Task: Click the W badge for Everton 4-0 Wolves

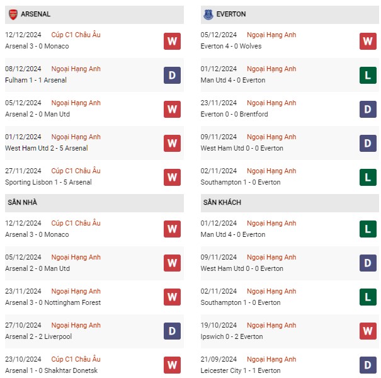Action: (368, 41)
